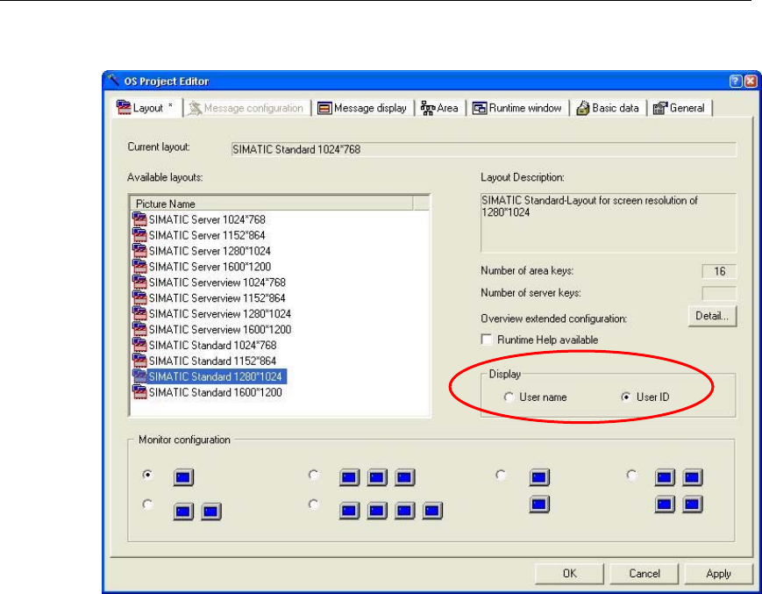Click icon of SIMATIC Serverview 1024*768
762x594 pixels.
tap(139, 282)
